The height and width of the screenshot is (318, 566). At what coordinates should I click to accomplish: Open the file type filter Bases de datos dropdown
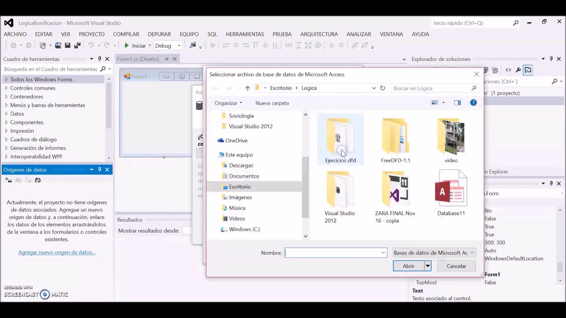point(434,253)
